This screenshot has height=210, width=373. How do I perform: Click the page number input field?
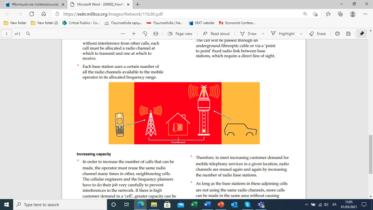point(7,34)
